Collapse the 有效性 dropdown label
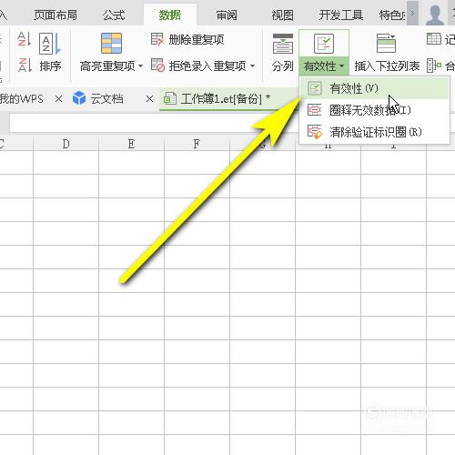This screenshot has width=455, height=455. pyautogui.click(x=324, y=66)
